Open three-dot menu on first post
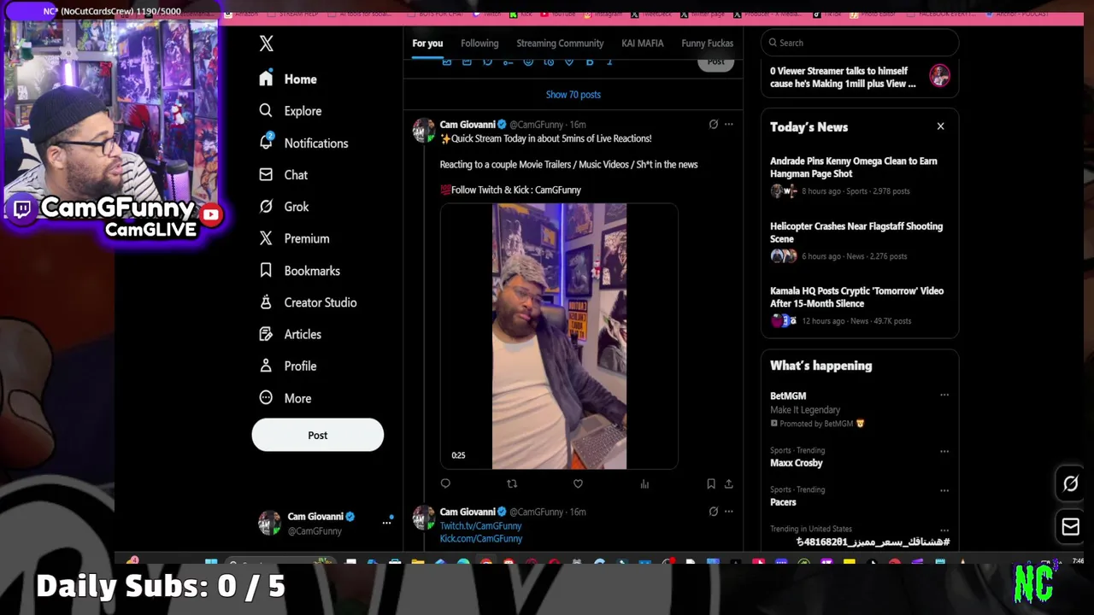Image resolution: width=1094 pixels, height=615 pixels. coord(729,125)
